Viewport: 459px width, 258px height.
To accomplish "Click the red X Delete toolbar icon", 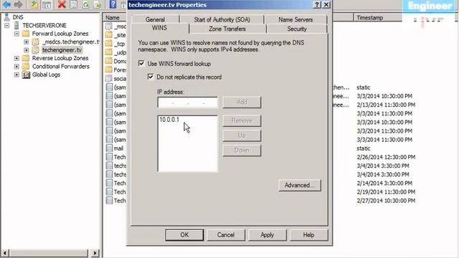I will point(62,4).
